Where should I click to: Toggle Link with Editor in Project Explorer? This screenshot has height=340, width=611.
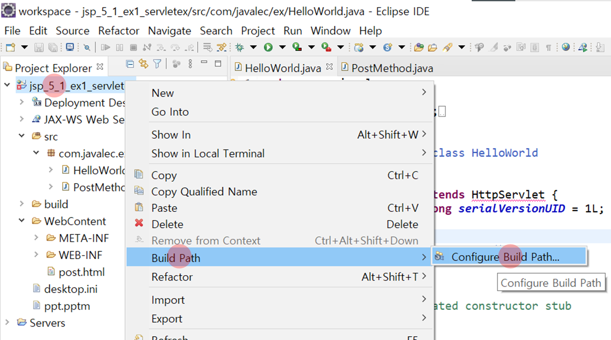tap(143, 64)
